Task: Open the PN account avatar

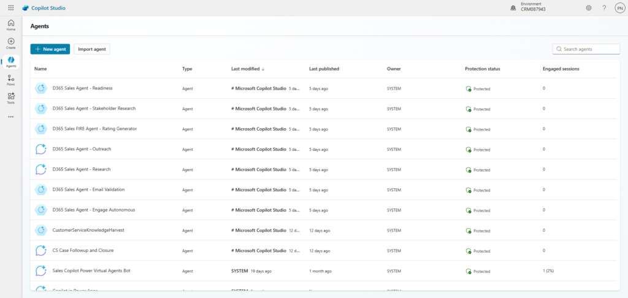Action: [619, 7]
